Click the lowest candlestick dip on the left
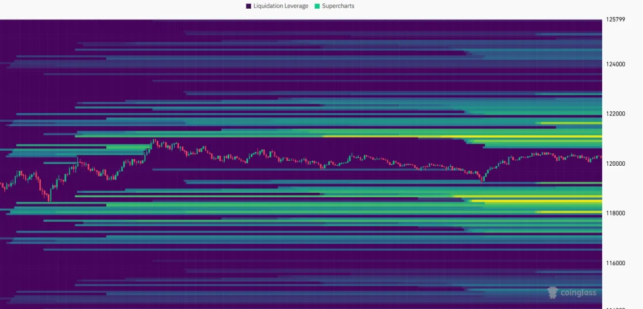643x309 pixels. [x=50, y=198]
